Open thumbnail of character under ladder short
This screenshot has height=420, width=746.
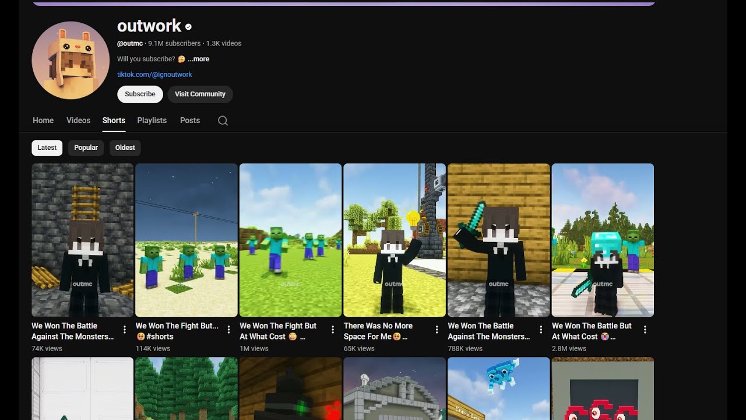pos(83,240)
